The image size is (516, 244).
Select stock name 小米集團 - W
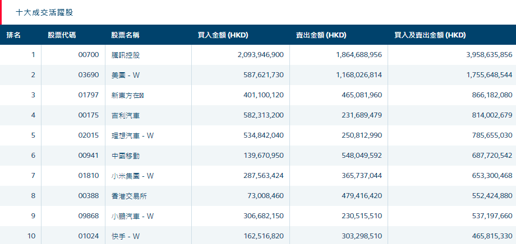(x=132, y=176)
